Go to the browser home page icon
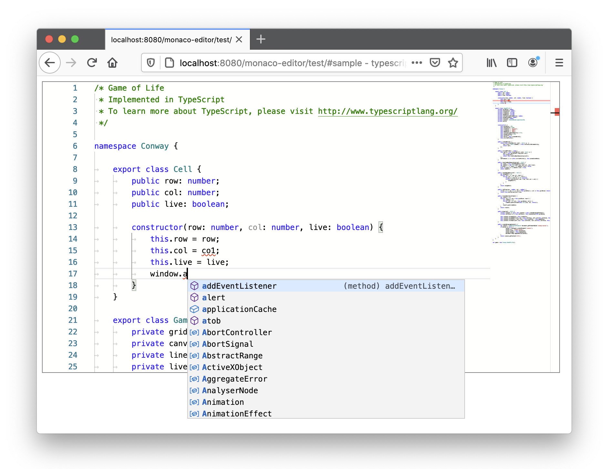The image size is (609, 469). pyautogui.click(x=112, y=63)
